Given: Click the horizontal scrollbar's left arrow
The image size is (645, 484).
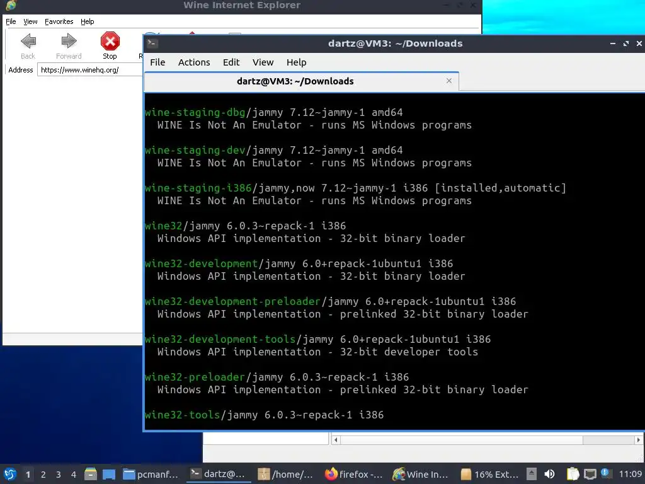Looking at the screenshot, I should [336, 440].
